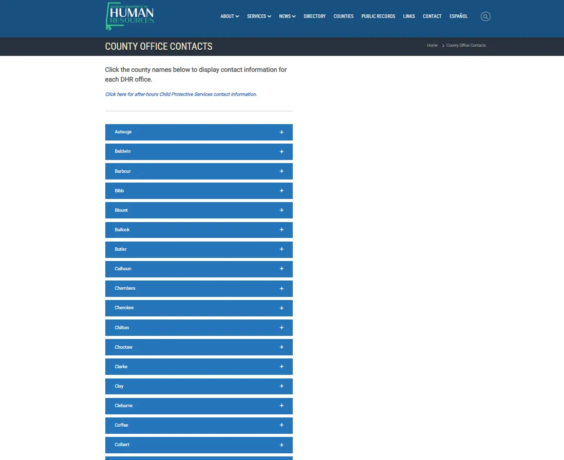Open the Services dropdown menu
The width and height of the screenshot is (564, 460).
pyautogui.click(x=259, y=16)
